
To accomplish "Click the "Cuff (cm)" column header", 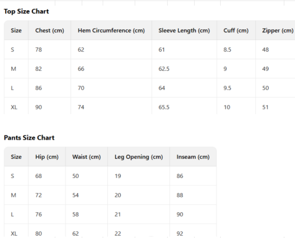I will click(x=236, y=31).
